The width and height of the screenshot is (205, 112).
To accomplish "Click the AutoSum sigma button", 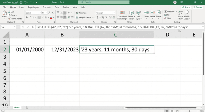I will click(169, 12).
